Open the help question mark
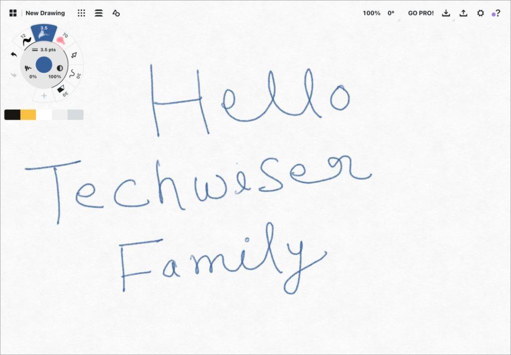The width and height of the screenshot is (511, 355). click(x=497, y=13)
